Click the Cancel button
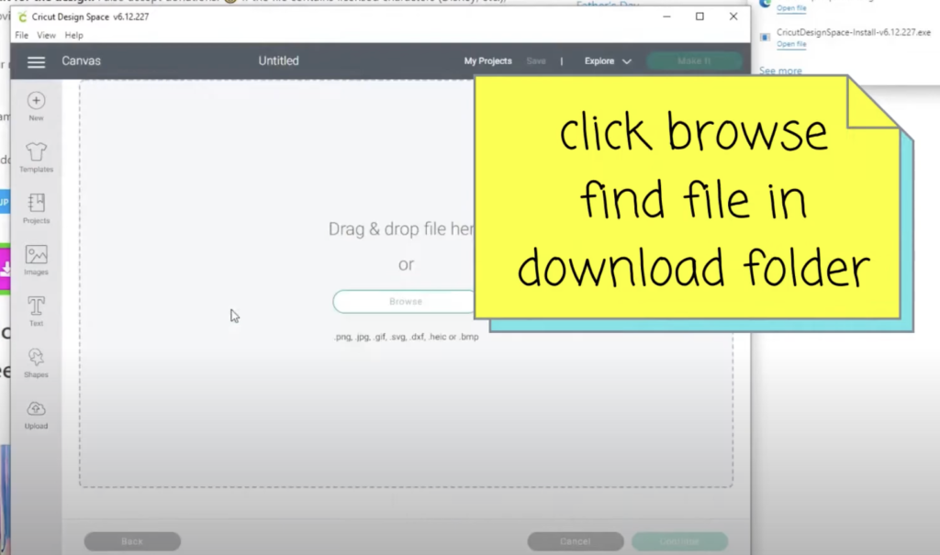940x555 pixels. coord(575,541)
